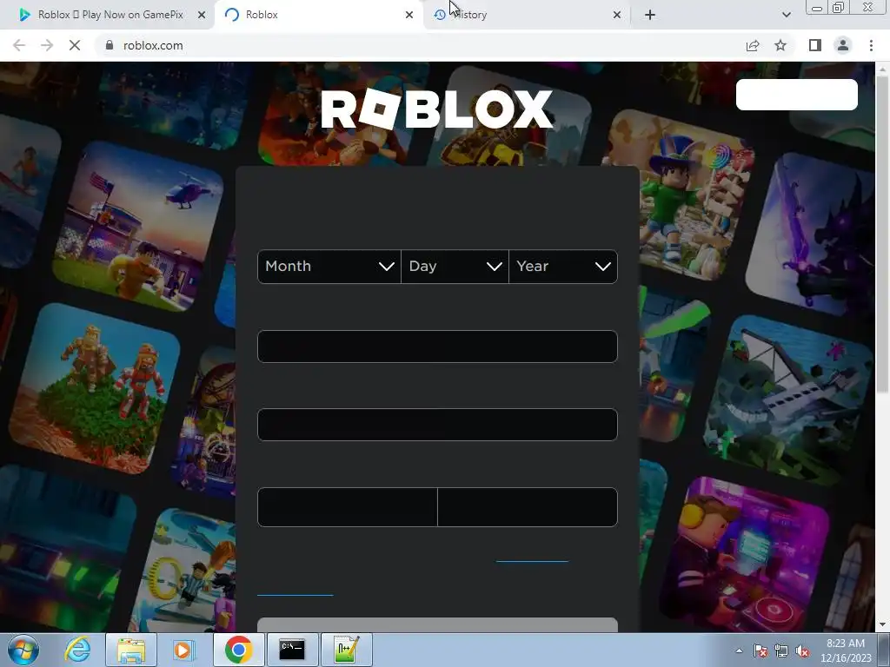Switch to the History tab

[x=525, y=15]
